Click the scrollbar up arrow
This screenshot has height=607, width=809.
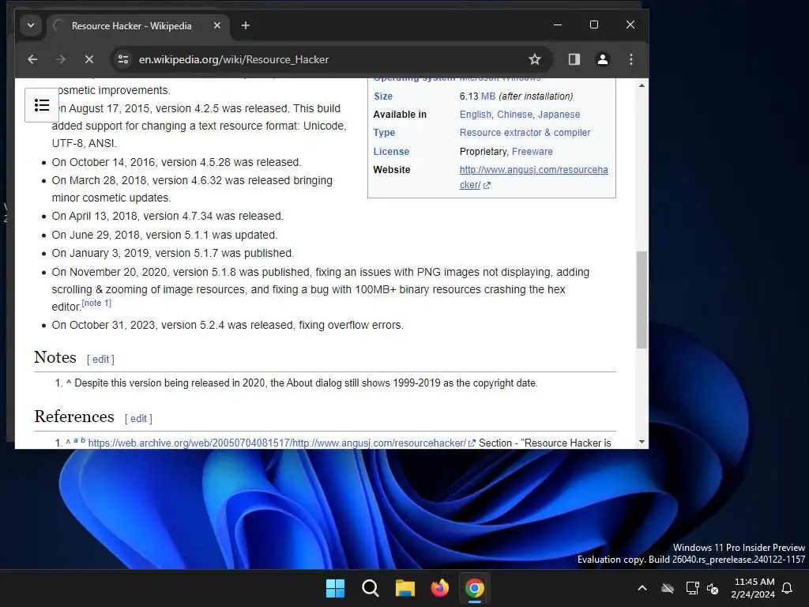(642, 85)
